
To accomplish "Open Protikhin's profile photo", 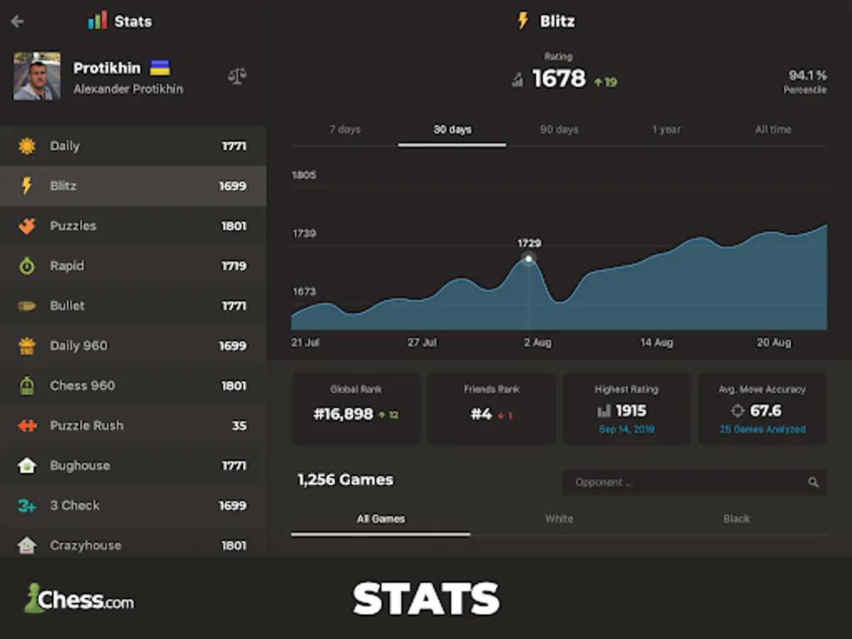I will pos(37,76).
